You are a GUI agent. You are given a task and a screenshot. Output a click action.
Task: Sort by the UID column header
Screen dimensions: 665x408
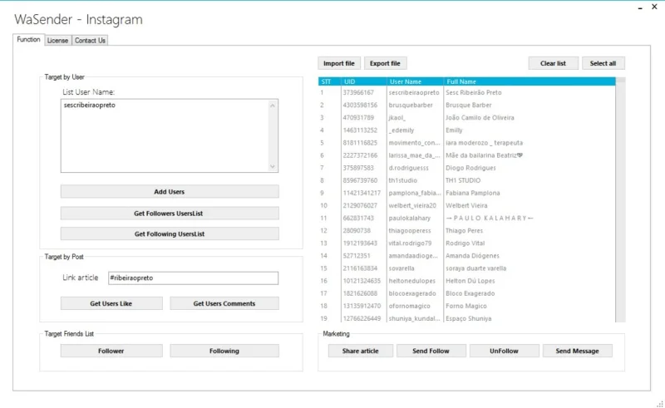point(364,81)
